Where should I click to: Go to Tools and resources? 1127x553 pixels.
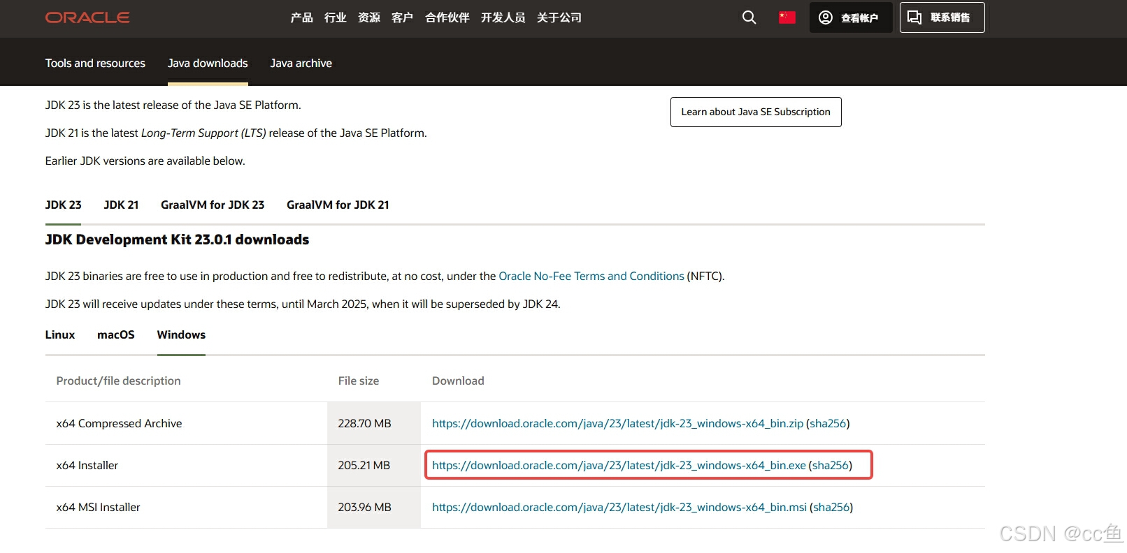95,63
